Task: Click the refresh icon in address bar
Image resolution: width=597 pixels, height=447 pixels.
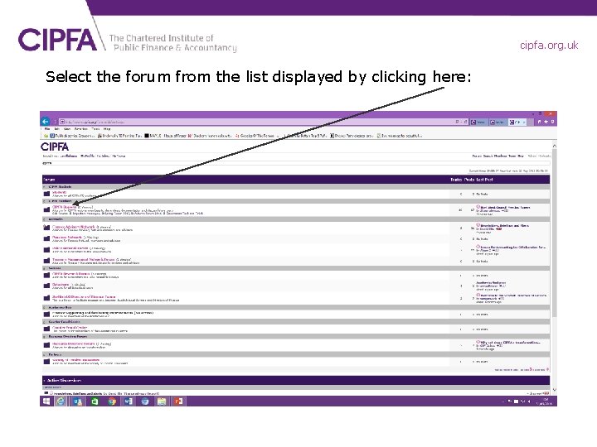Action: [x=466, y=122]
